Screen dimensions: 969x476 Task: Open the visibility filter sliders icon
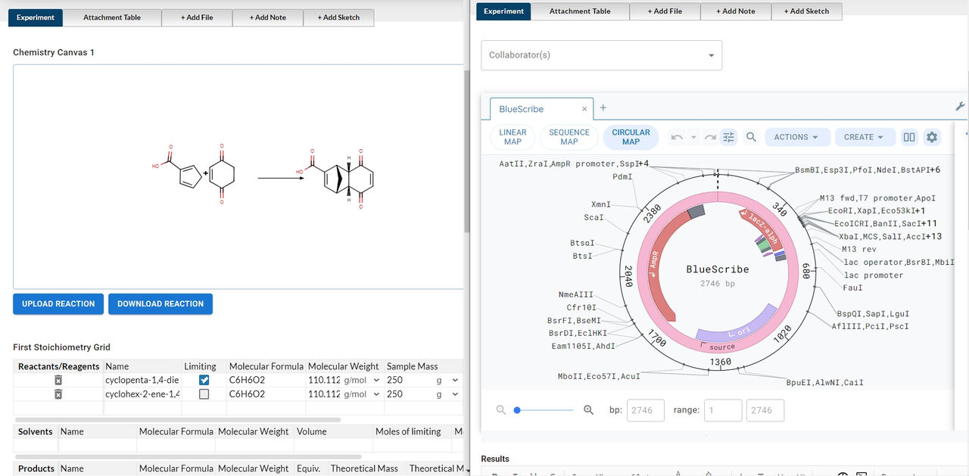coord(729,137)
